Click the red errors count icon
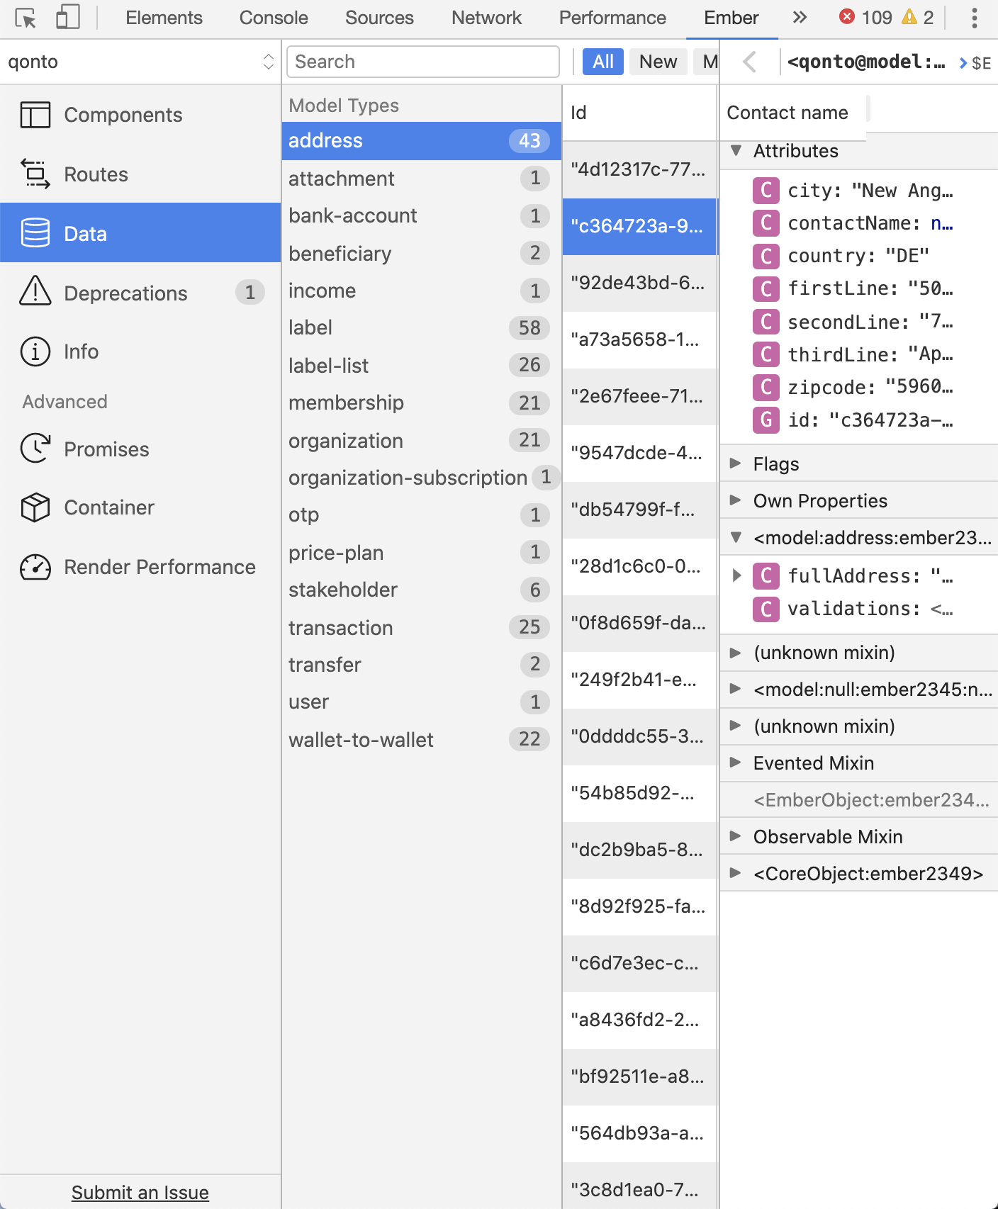The image size is (998, 1209). tap(847, 17)
